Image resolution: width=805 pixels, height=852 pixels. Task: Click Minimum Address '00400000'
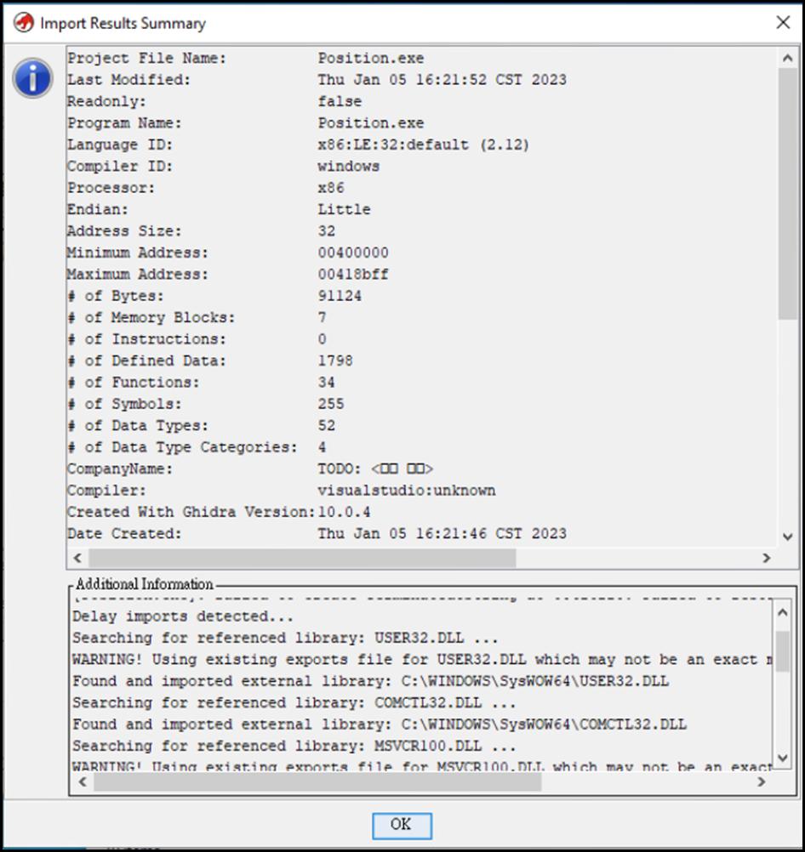point(353,253)
